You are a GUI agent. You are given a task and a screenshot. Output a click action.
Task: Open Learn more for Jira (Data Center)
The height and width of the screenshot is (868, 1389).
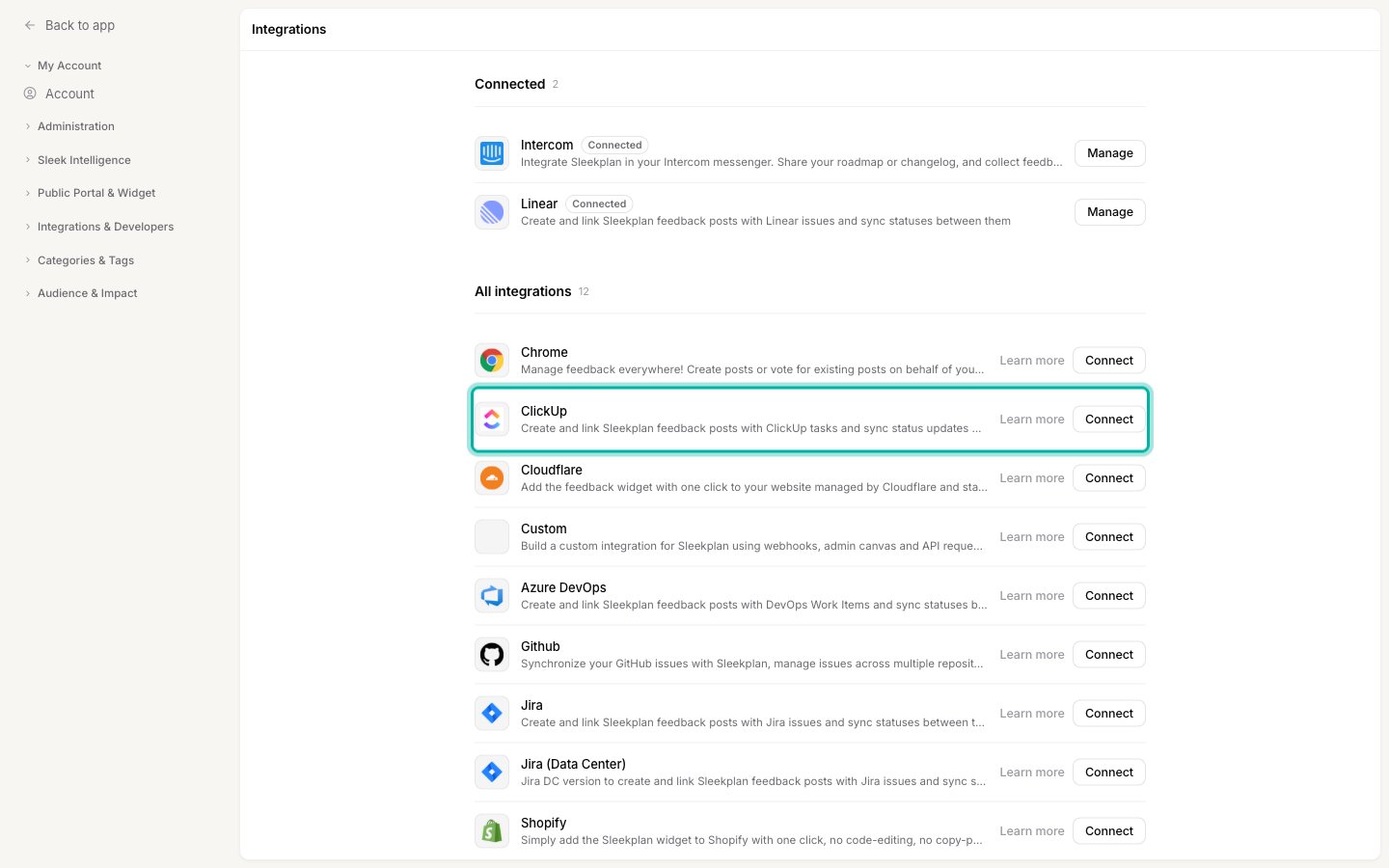[1032, 773]
